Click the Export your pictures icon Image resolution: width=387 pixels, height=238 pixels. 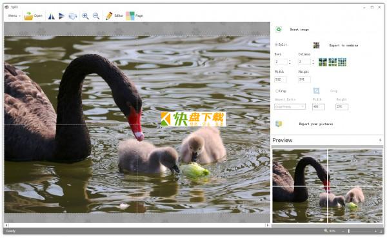tap(279, 124)
